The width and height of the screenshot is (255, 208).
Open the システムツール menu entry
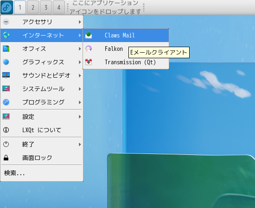42,89
